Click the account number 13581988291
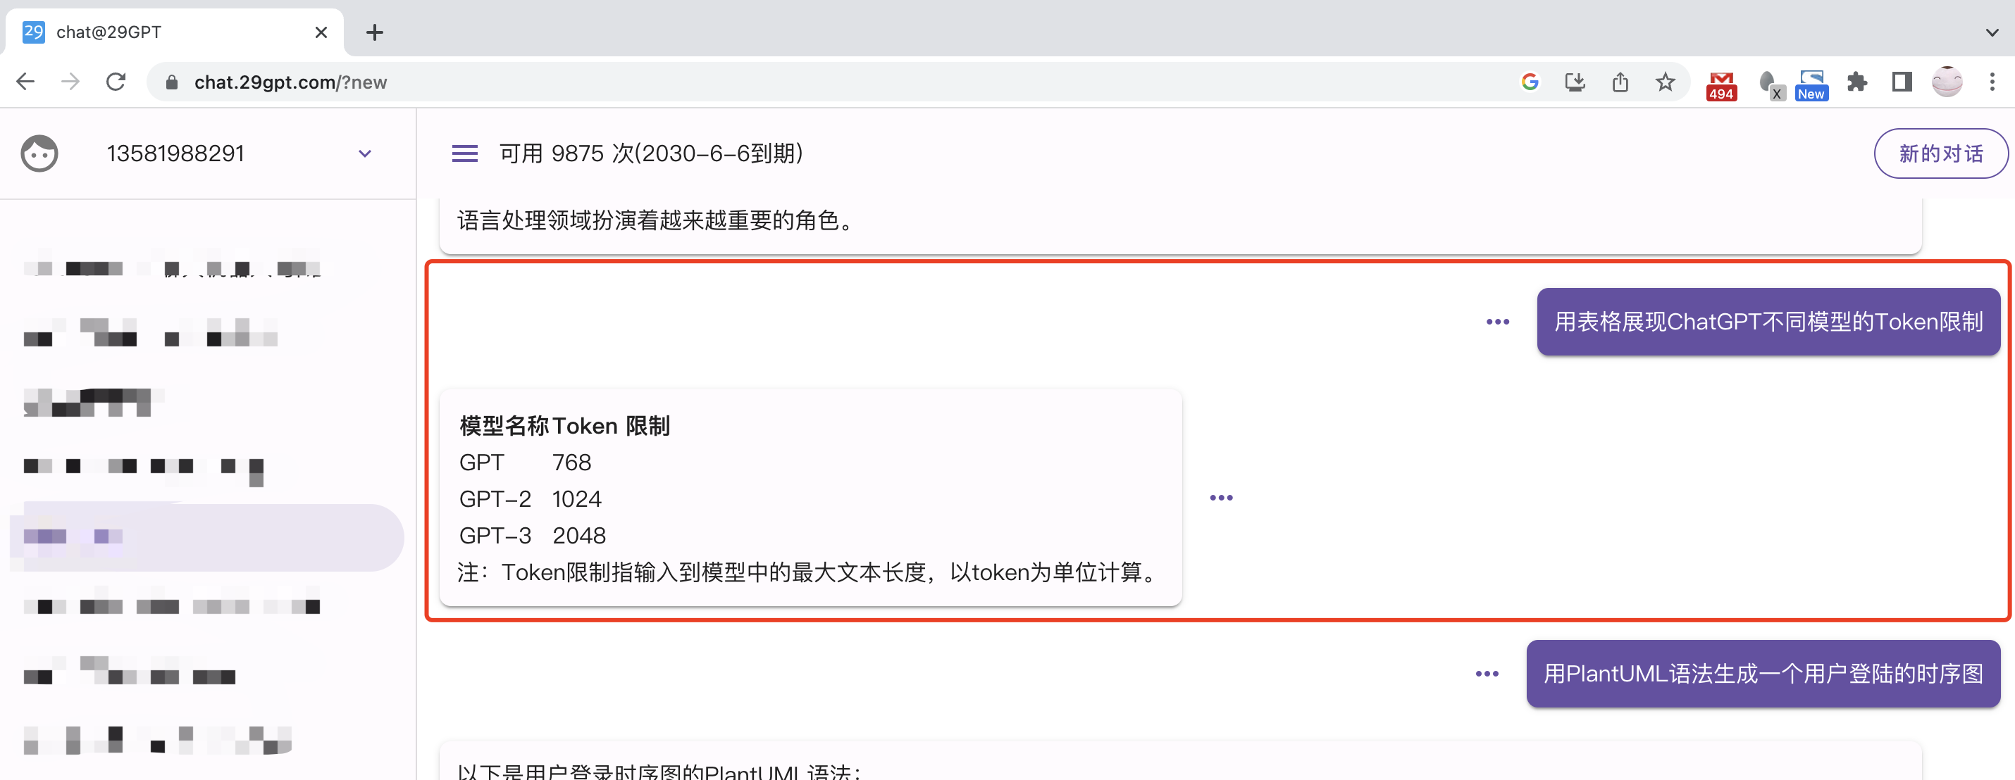 coord(175,153)
